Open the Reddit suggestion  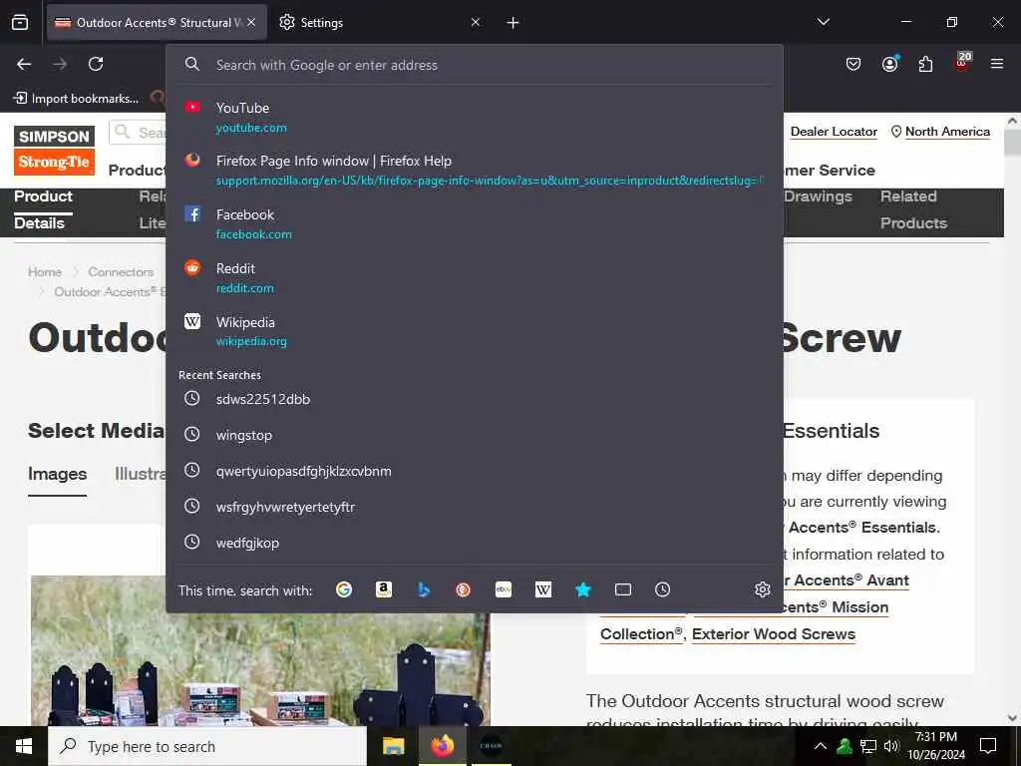coord(475,277)
